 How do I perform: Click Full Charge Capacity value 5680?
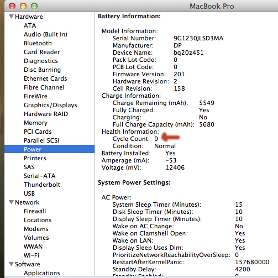[x=207, y=124]
